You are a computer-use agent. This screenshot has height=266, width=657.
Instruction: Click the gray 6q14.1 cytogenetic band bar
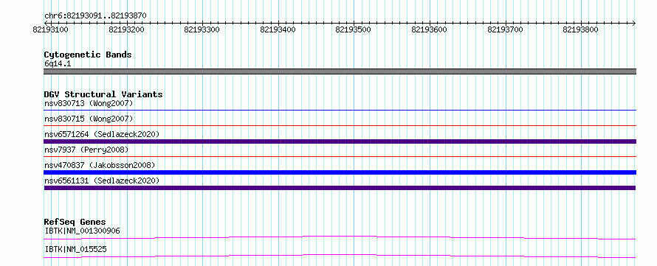coord(340,71)
